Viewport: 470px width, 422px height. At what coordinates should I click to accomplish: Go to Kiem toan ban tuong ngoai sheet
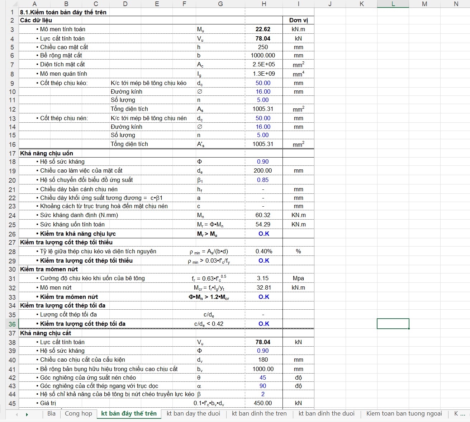(404, 413)
